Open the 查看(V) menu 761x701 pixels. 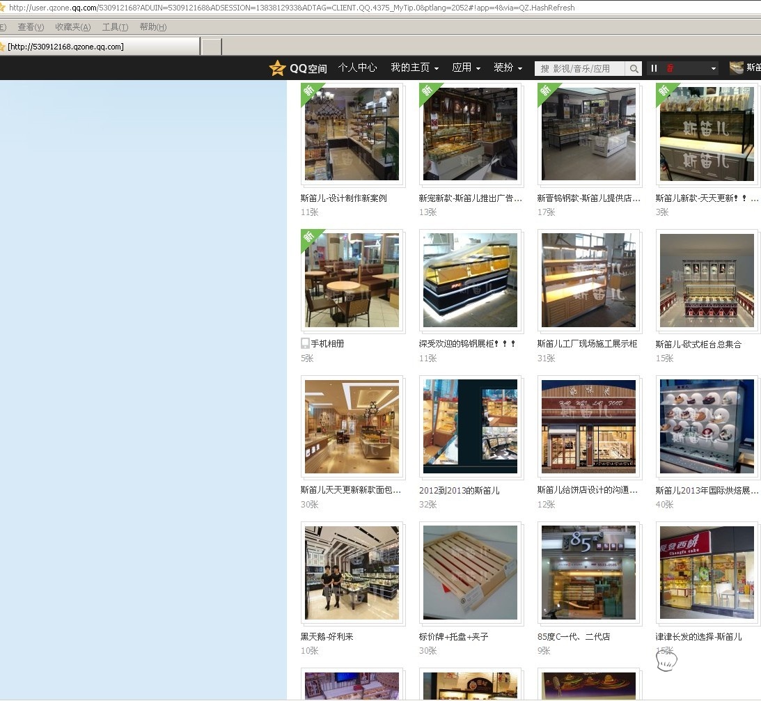(31, 27)
